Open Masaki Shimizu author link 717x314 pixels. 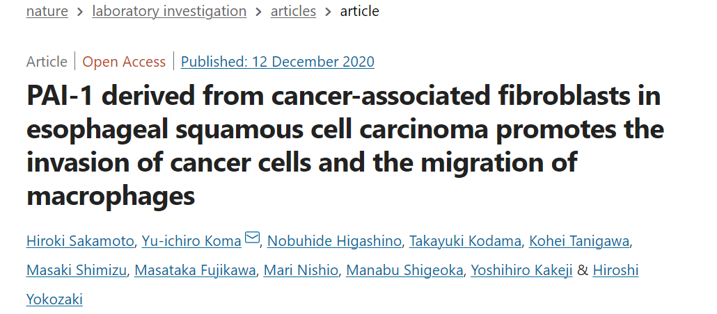pyautogui.click(x=77, y=270)
